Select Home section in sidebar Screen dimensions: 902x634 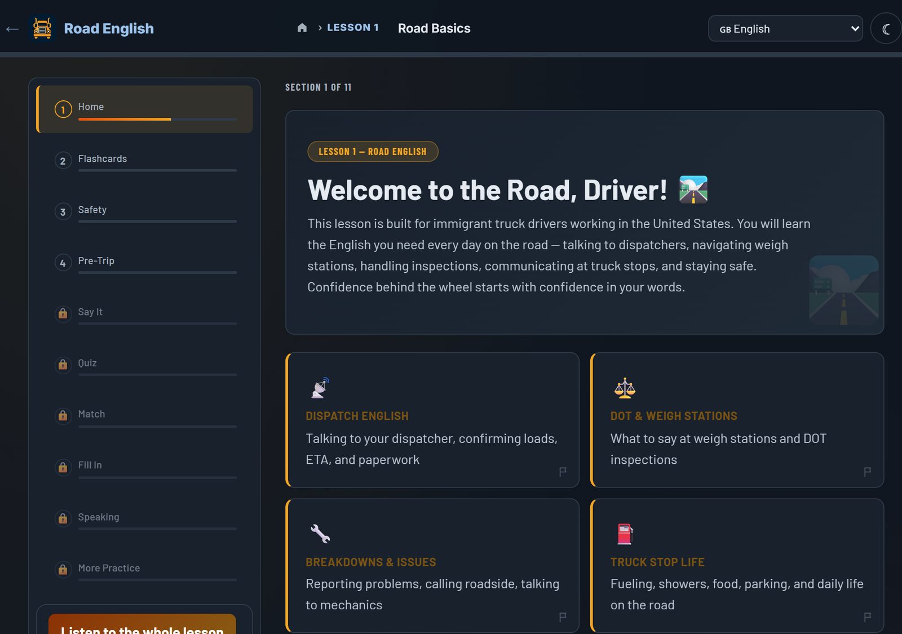[x=144, y=109]
